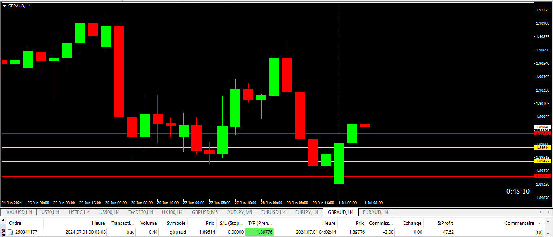Sort orders by the &Profit column header

click(445, 223)
